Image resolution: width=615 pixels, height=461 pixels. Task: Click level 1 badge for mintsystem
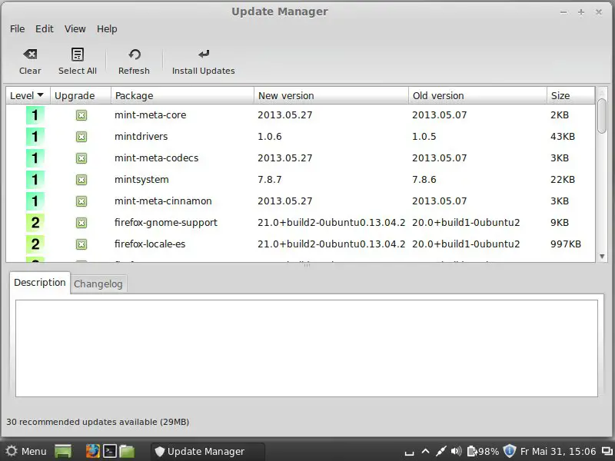(35, 180)
